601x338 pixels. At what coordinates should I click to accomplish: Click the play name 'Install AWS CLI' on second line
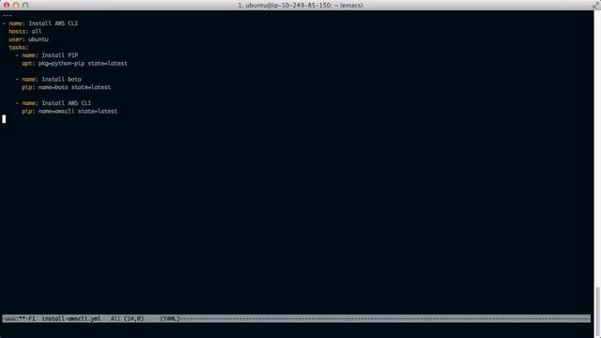(x=54, y=23)
